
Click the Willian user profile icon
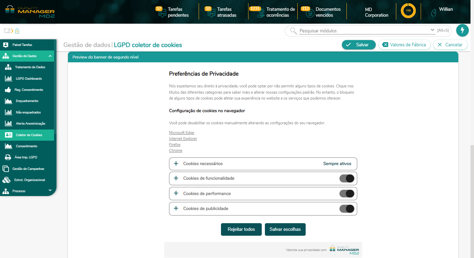tap(434, 13)
